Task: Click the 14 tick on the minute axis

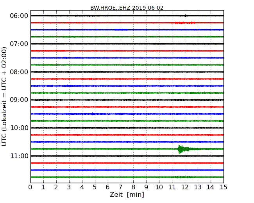Action: (211, 187)
